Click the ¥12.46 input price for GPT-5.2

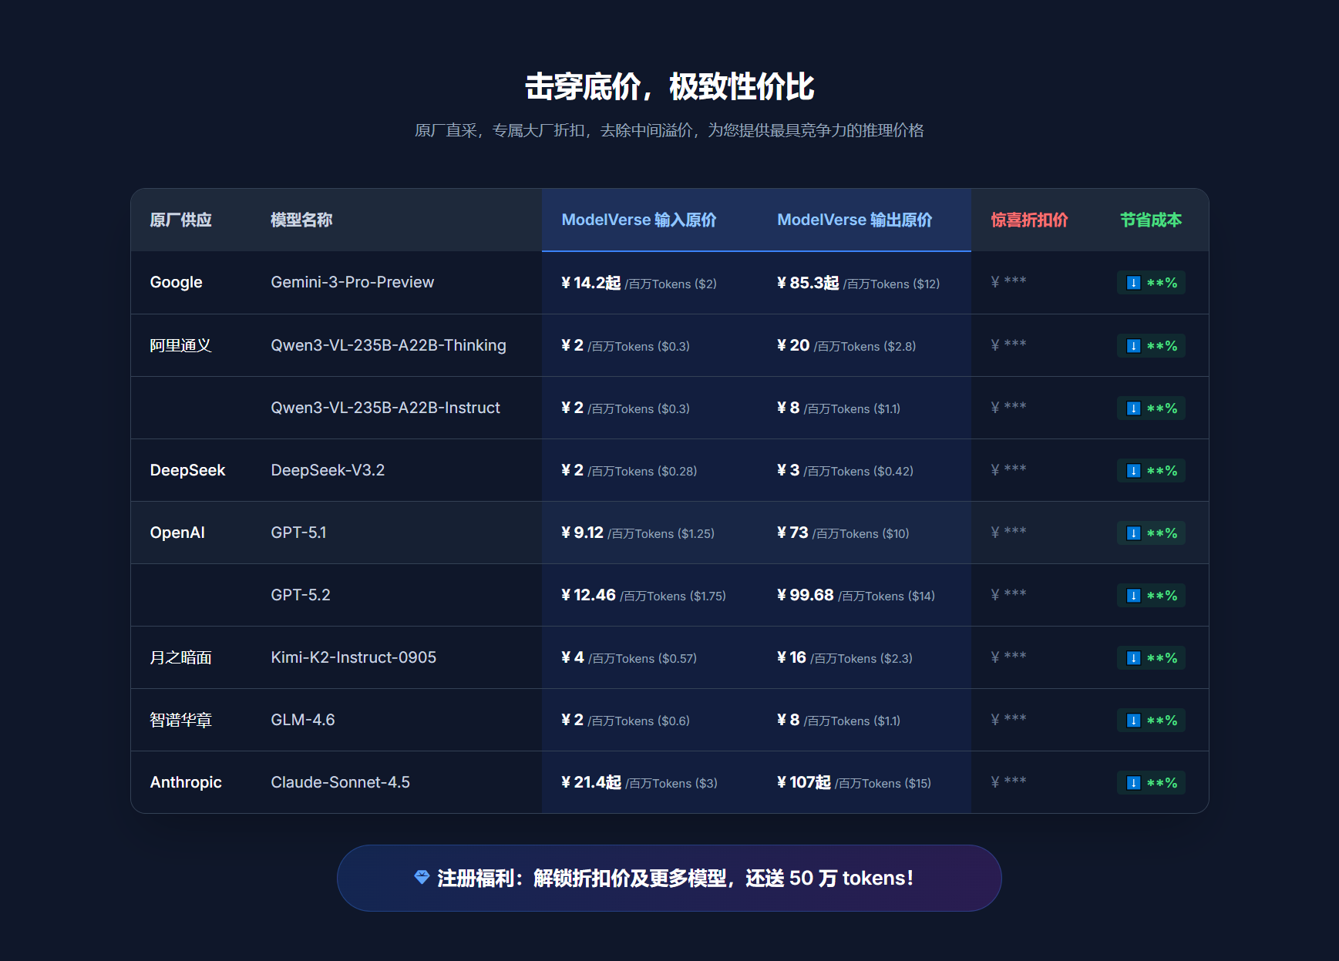click(589, 595)
